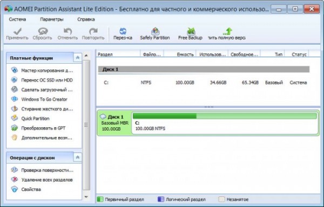
Task: Click the pane splitter dots handle
Action: click(x=208, y=107)
